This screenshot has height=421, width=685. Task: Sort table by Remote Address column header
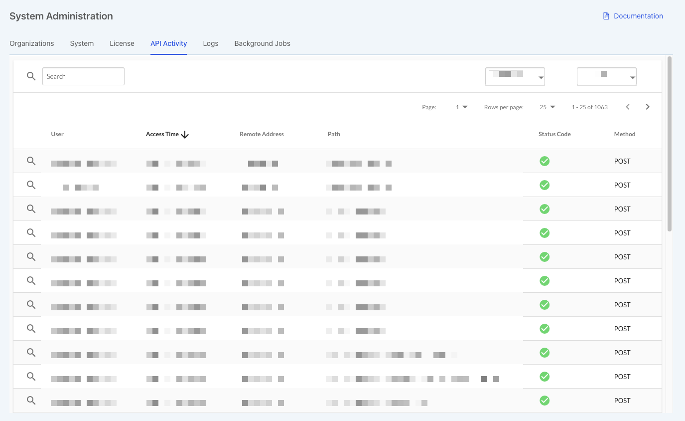[x=262, y=134]
